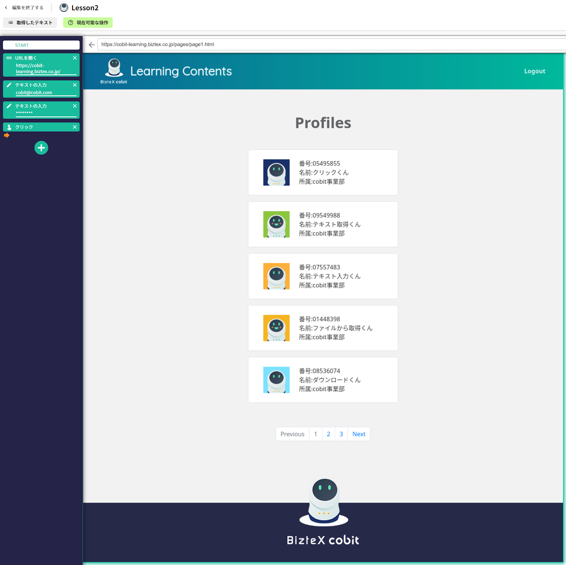Viewport: 566px width, 565px height.
Task: Click the Lesson2 robot avatar icon
Action: coord(64,7)
